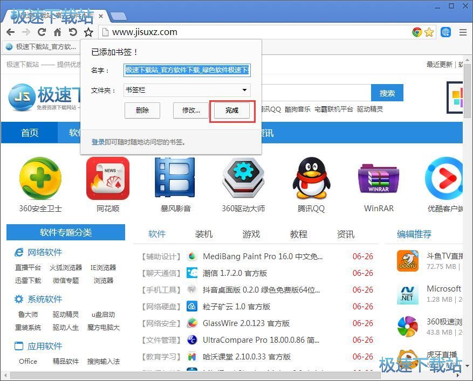473x381 pixels.
Task: Open the 极速下载站 bookmark in bookmarks bar
Action: (41, 47)
